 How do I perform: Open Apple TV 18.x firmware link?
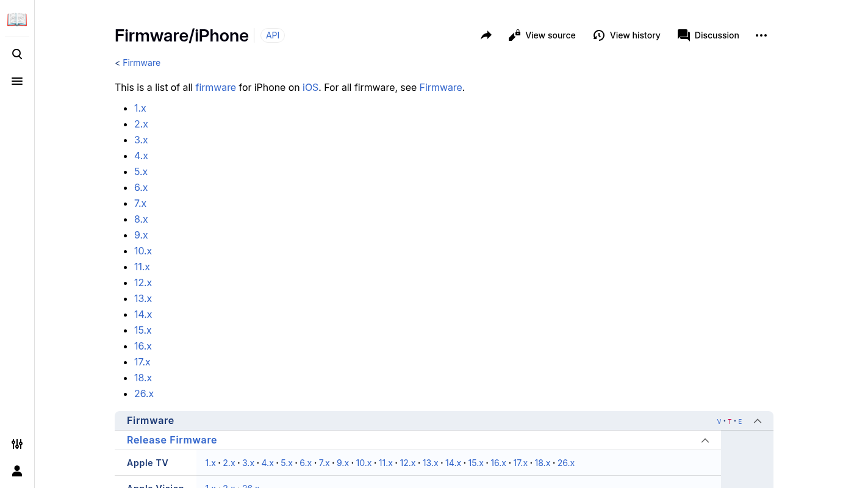point(542,463)
